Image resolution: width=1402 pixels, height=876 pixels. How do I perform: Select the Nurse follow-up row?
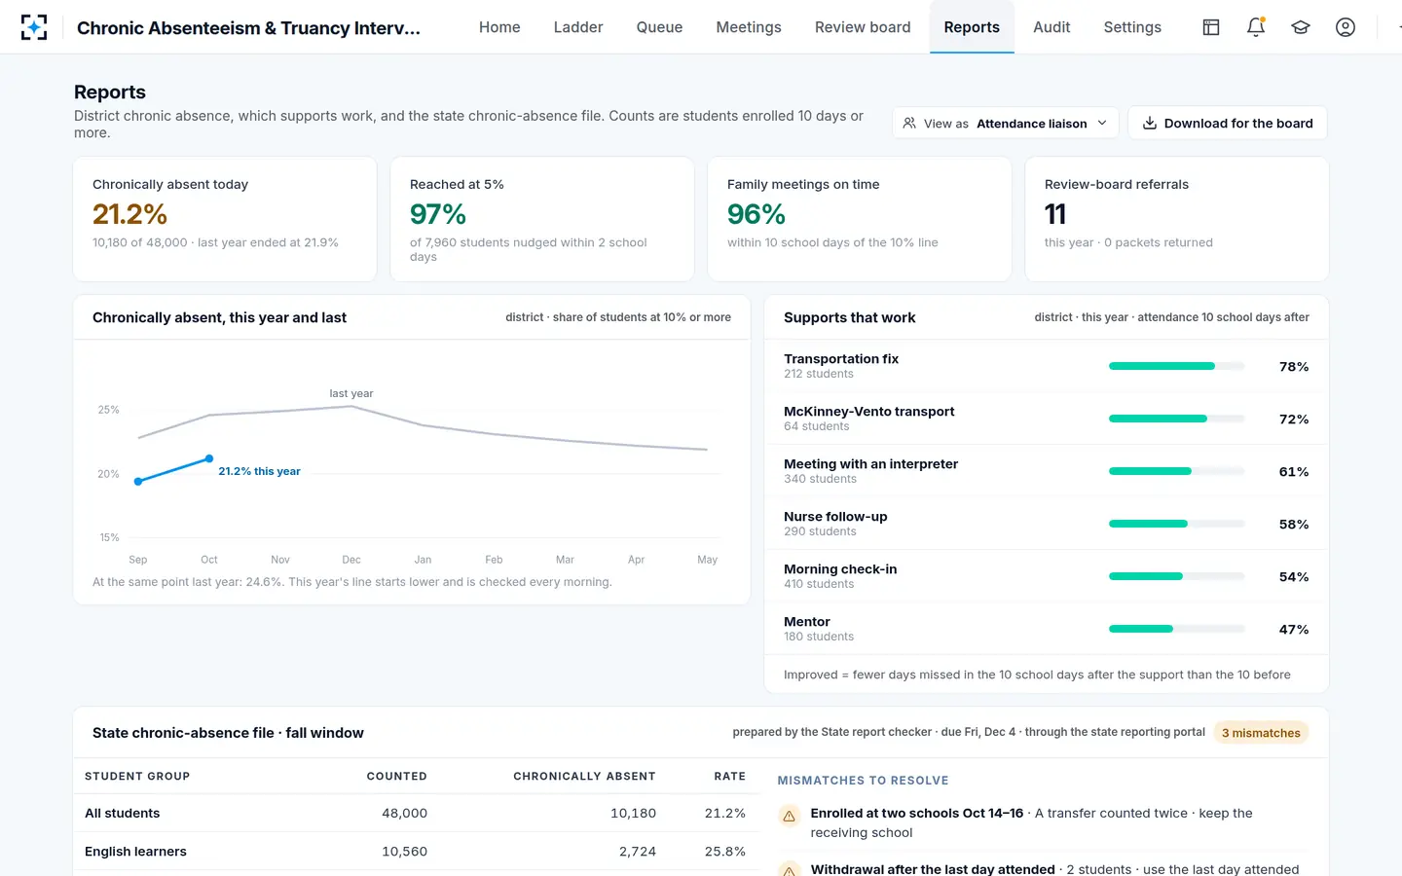click(1047, 524)
